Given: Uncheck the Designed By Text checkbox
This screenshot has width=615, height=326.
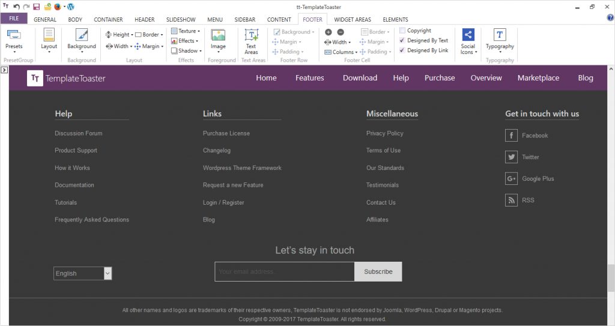Looking at the screenshot, I should [402, 41].
